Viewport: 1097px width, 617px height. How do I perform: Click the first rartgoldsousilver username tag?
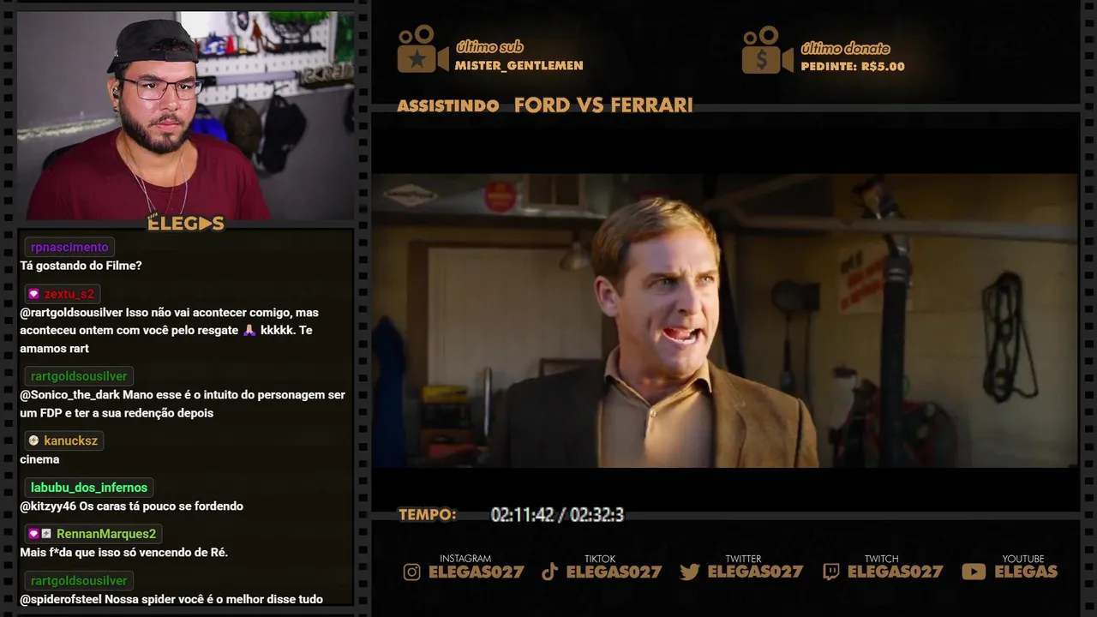[79, 376]
